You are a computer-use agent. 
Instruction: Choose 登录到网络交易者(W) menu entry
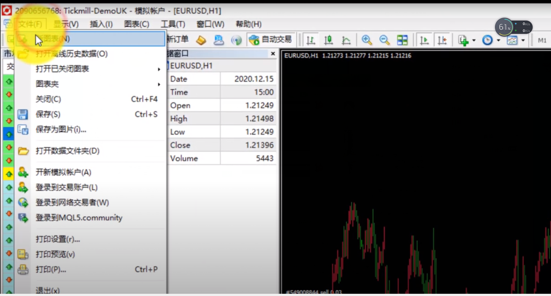pos(90,203)
